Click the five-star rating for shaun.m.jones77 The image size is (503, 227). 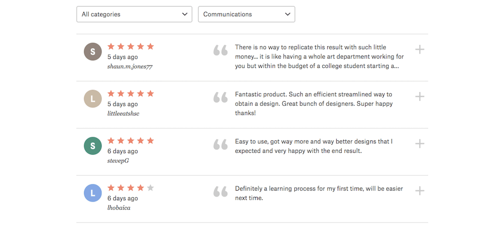(x=131, y=46)
